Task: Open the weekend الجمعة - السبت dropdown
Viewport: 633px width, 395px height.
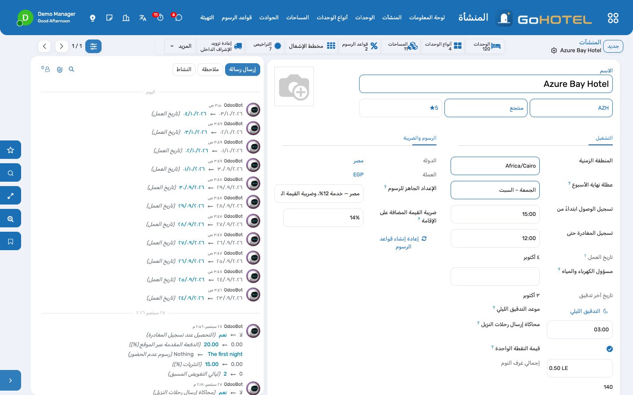Action: click(495, 190)
